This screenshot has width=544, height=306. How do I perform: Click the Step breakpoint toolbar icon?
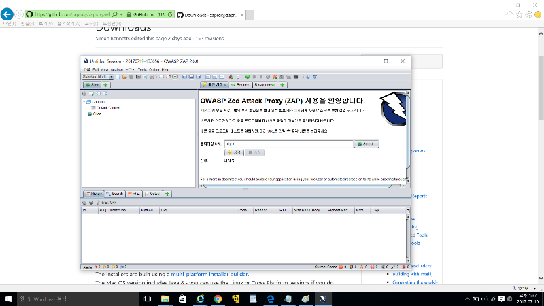point(254,77)
